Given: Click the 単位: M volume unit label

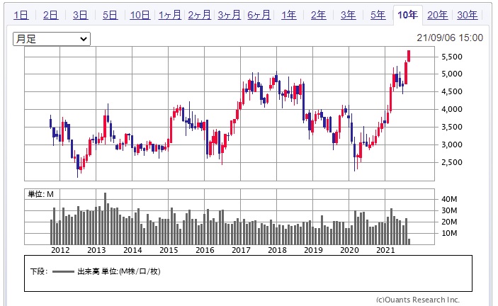Looking at the screenshot, I should [x=40, y=194].
